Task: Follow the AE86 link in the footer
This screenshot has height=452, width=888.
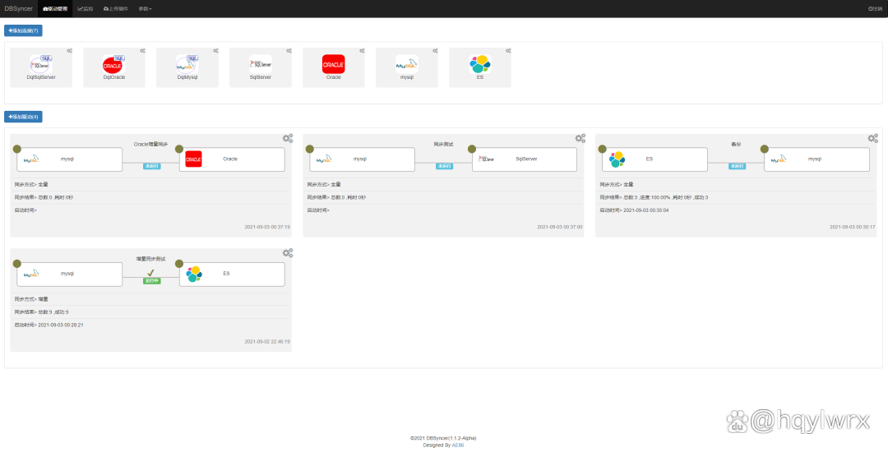Action: [458, 445]
